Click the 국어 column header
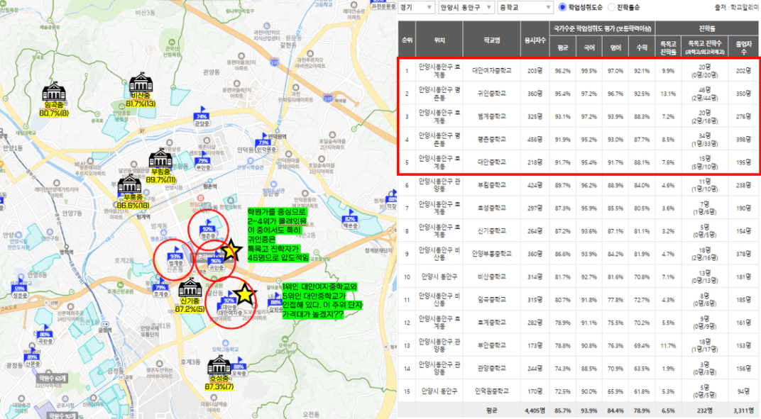This screenshot has height=419, width=761. pos(588,48)
